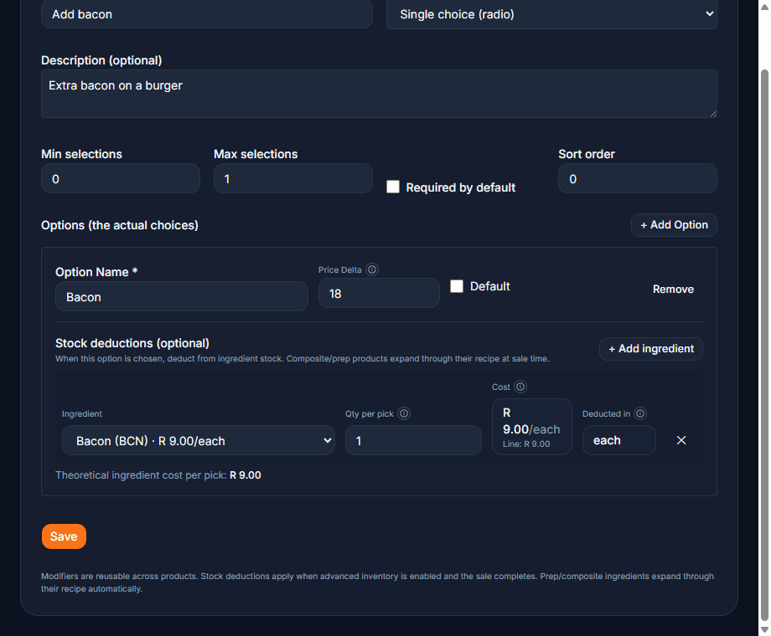The height and width of the screenshot is (636, 771).
Task: Click the Deducted in field showing each
Action: [618, 440]
